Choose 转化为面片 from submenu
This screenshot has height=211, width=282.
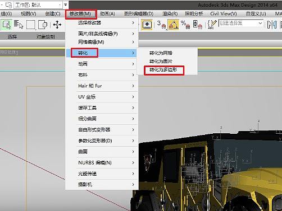(167, 62)
